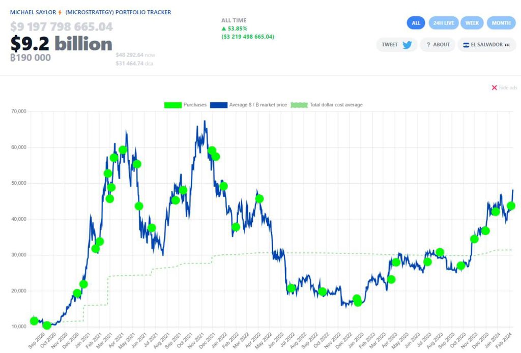Switch to the MONTH view tab
The height and width of the screenshot is (353, 521).
click(x=501, y=23)
